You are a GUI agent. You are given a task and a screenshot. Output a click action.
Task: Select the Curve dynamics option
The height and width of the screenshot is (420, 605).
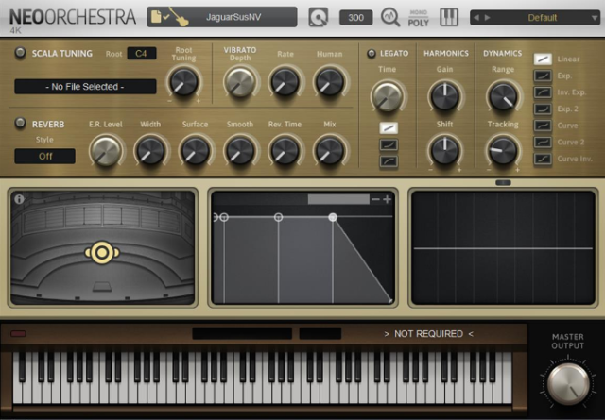543,126
